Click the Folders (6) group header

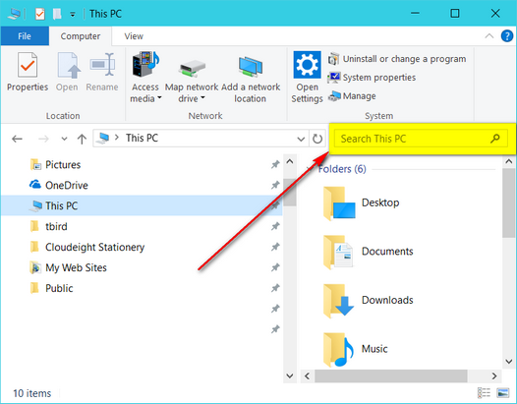point(342,169)
